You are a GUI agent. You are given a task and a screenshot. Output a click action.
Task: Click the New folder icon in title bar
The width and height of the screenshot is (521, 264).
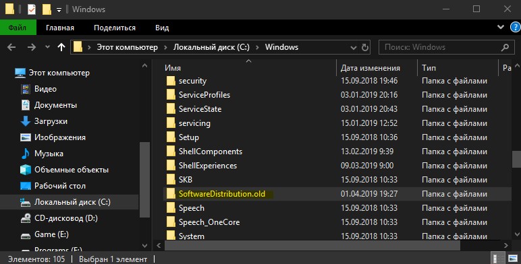coord(47,9)
